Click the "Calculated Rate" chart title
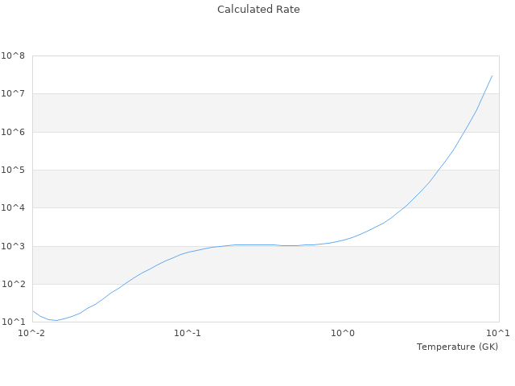Viewport: 515px width, 386px height. [258, 10]
